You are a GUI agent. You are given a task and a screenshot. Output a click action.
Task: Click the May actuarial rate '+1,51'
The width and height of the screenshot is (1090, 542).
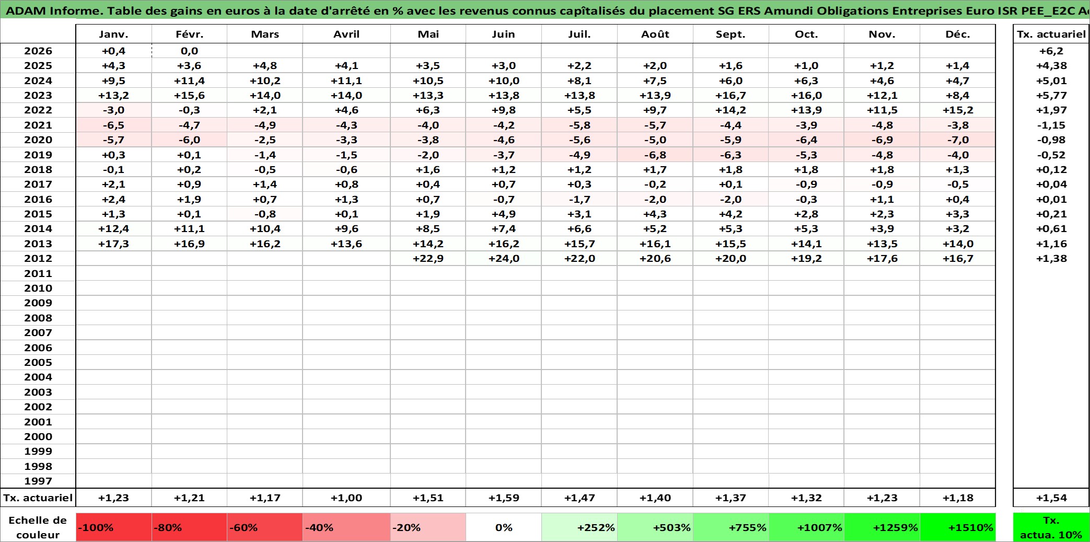click(428, 498)
